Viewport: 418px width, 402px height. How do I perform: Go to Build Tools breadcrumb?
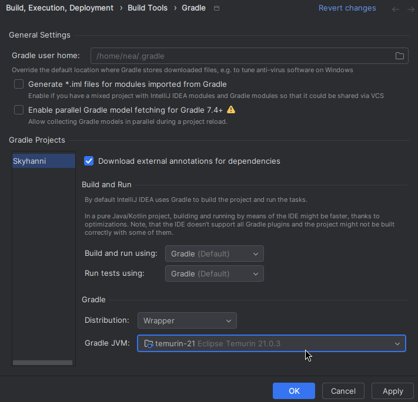pos(148,8)
